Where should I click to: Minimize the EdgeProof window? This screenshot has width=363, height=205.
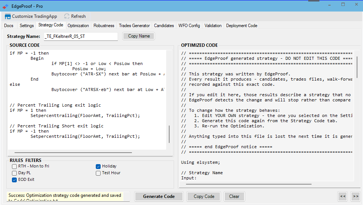pyautogui.click(x=329, y=5)
